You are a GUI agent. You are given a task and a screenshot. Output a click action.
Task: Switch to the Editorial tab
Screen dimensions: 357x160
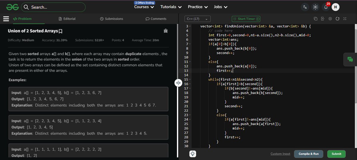67,19
